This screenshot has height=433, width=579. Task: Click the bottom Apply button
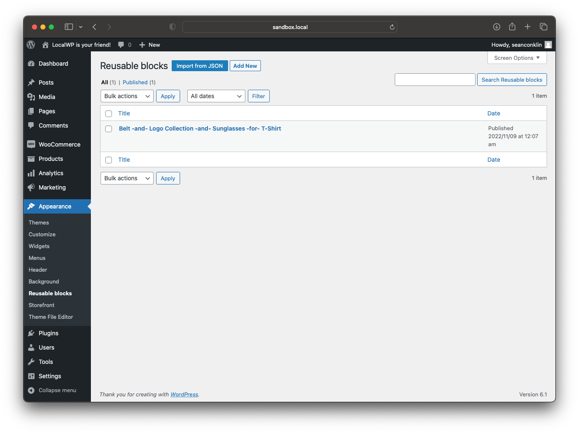coord(168,178)
